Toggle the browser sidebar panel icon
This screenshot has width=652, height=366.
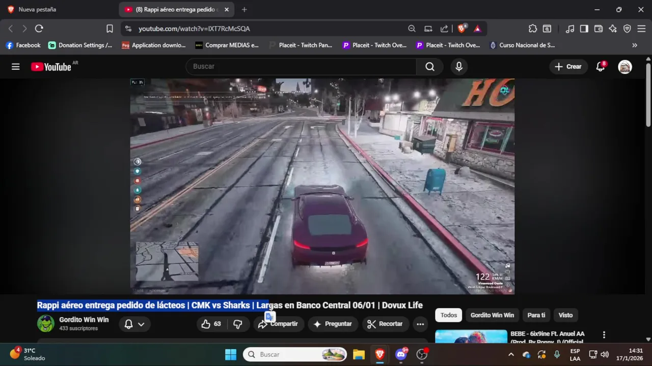pyautogui.click(x=584, y=29)
